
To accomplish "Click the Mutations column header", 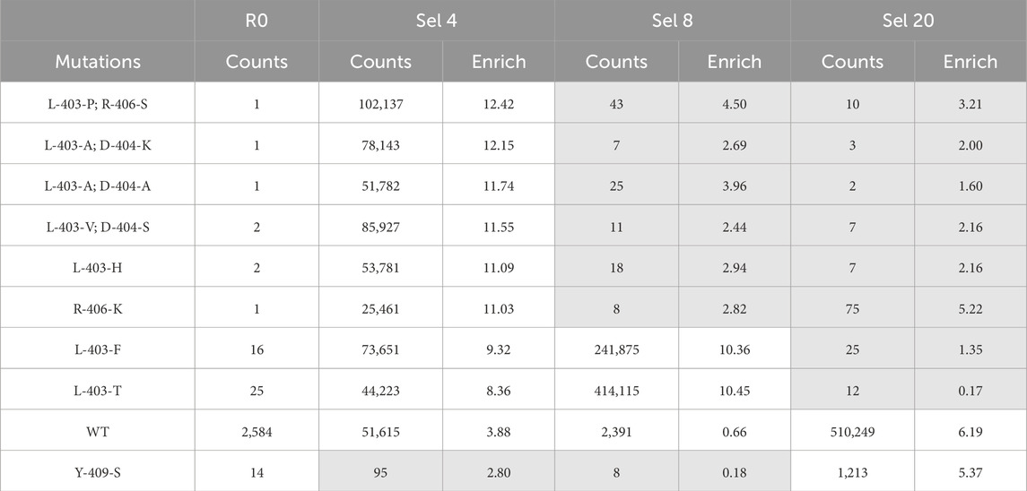I will (98, 62).
